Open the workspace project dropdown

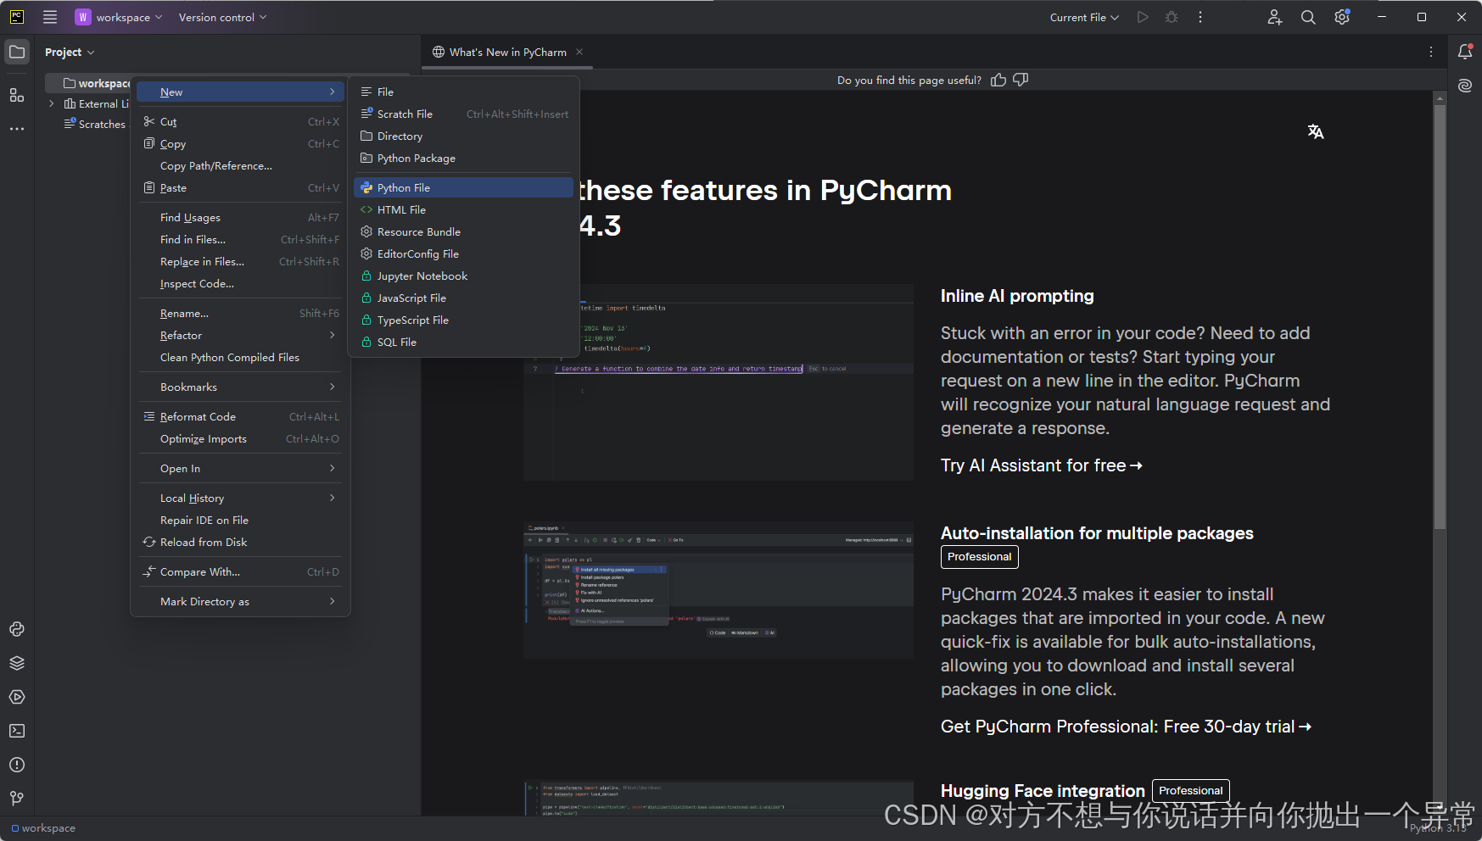[x=119, y=17]
